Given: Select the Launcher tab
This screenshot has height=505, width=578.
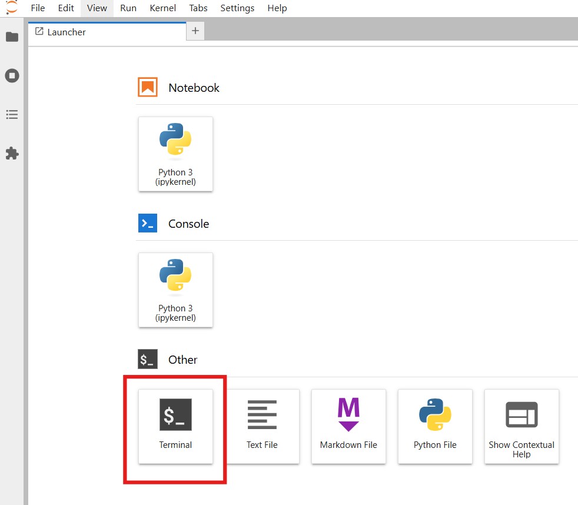Looking at the screenshot, I should [x=66, y=32].
